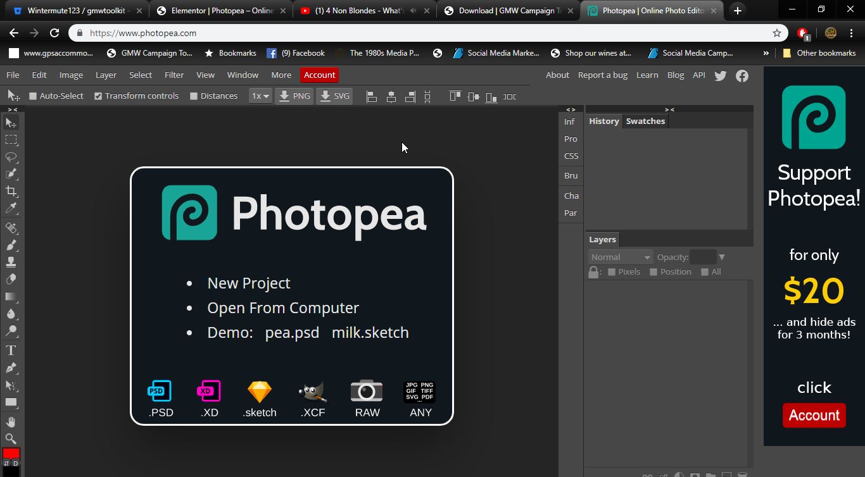Select the Rectangle shape tool

pyautogui.click(x=11, y=402)
